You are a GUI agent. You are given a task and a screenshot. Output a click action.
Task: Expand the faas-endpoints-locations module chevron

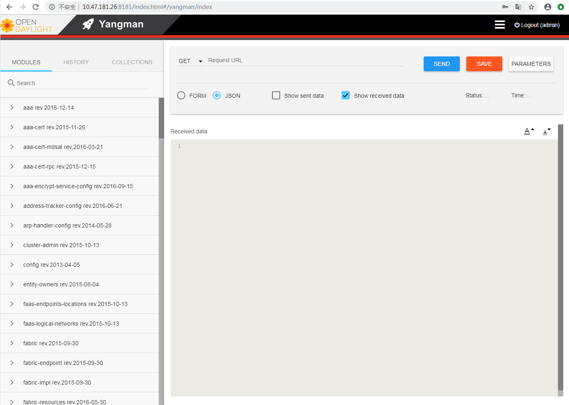tap(12, 304)
